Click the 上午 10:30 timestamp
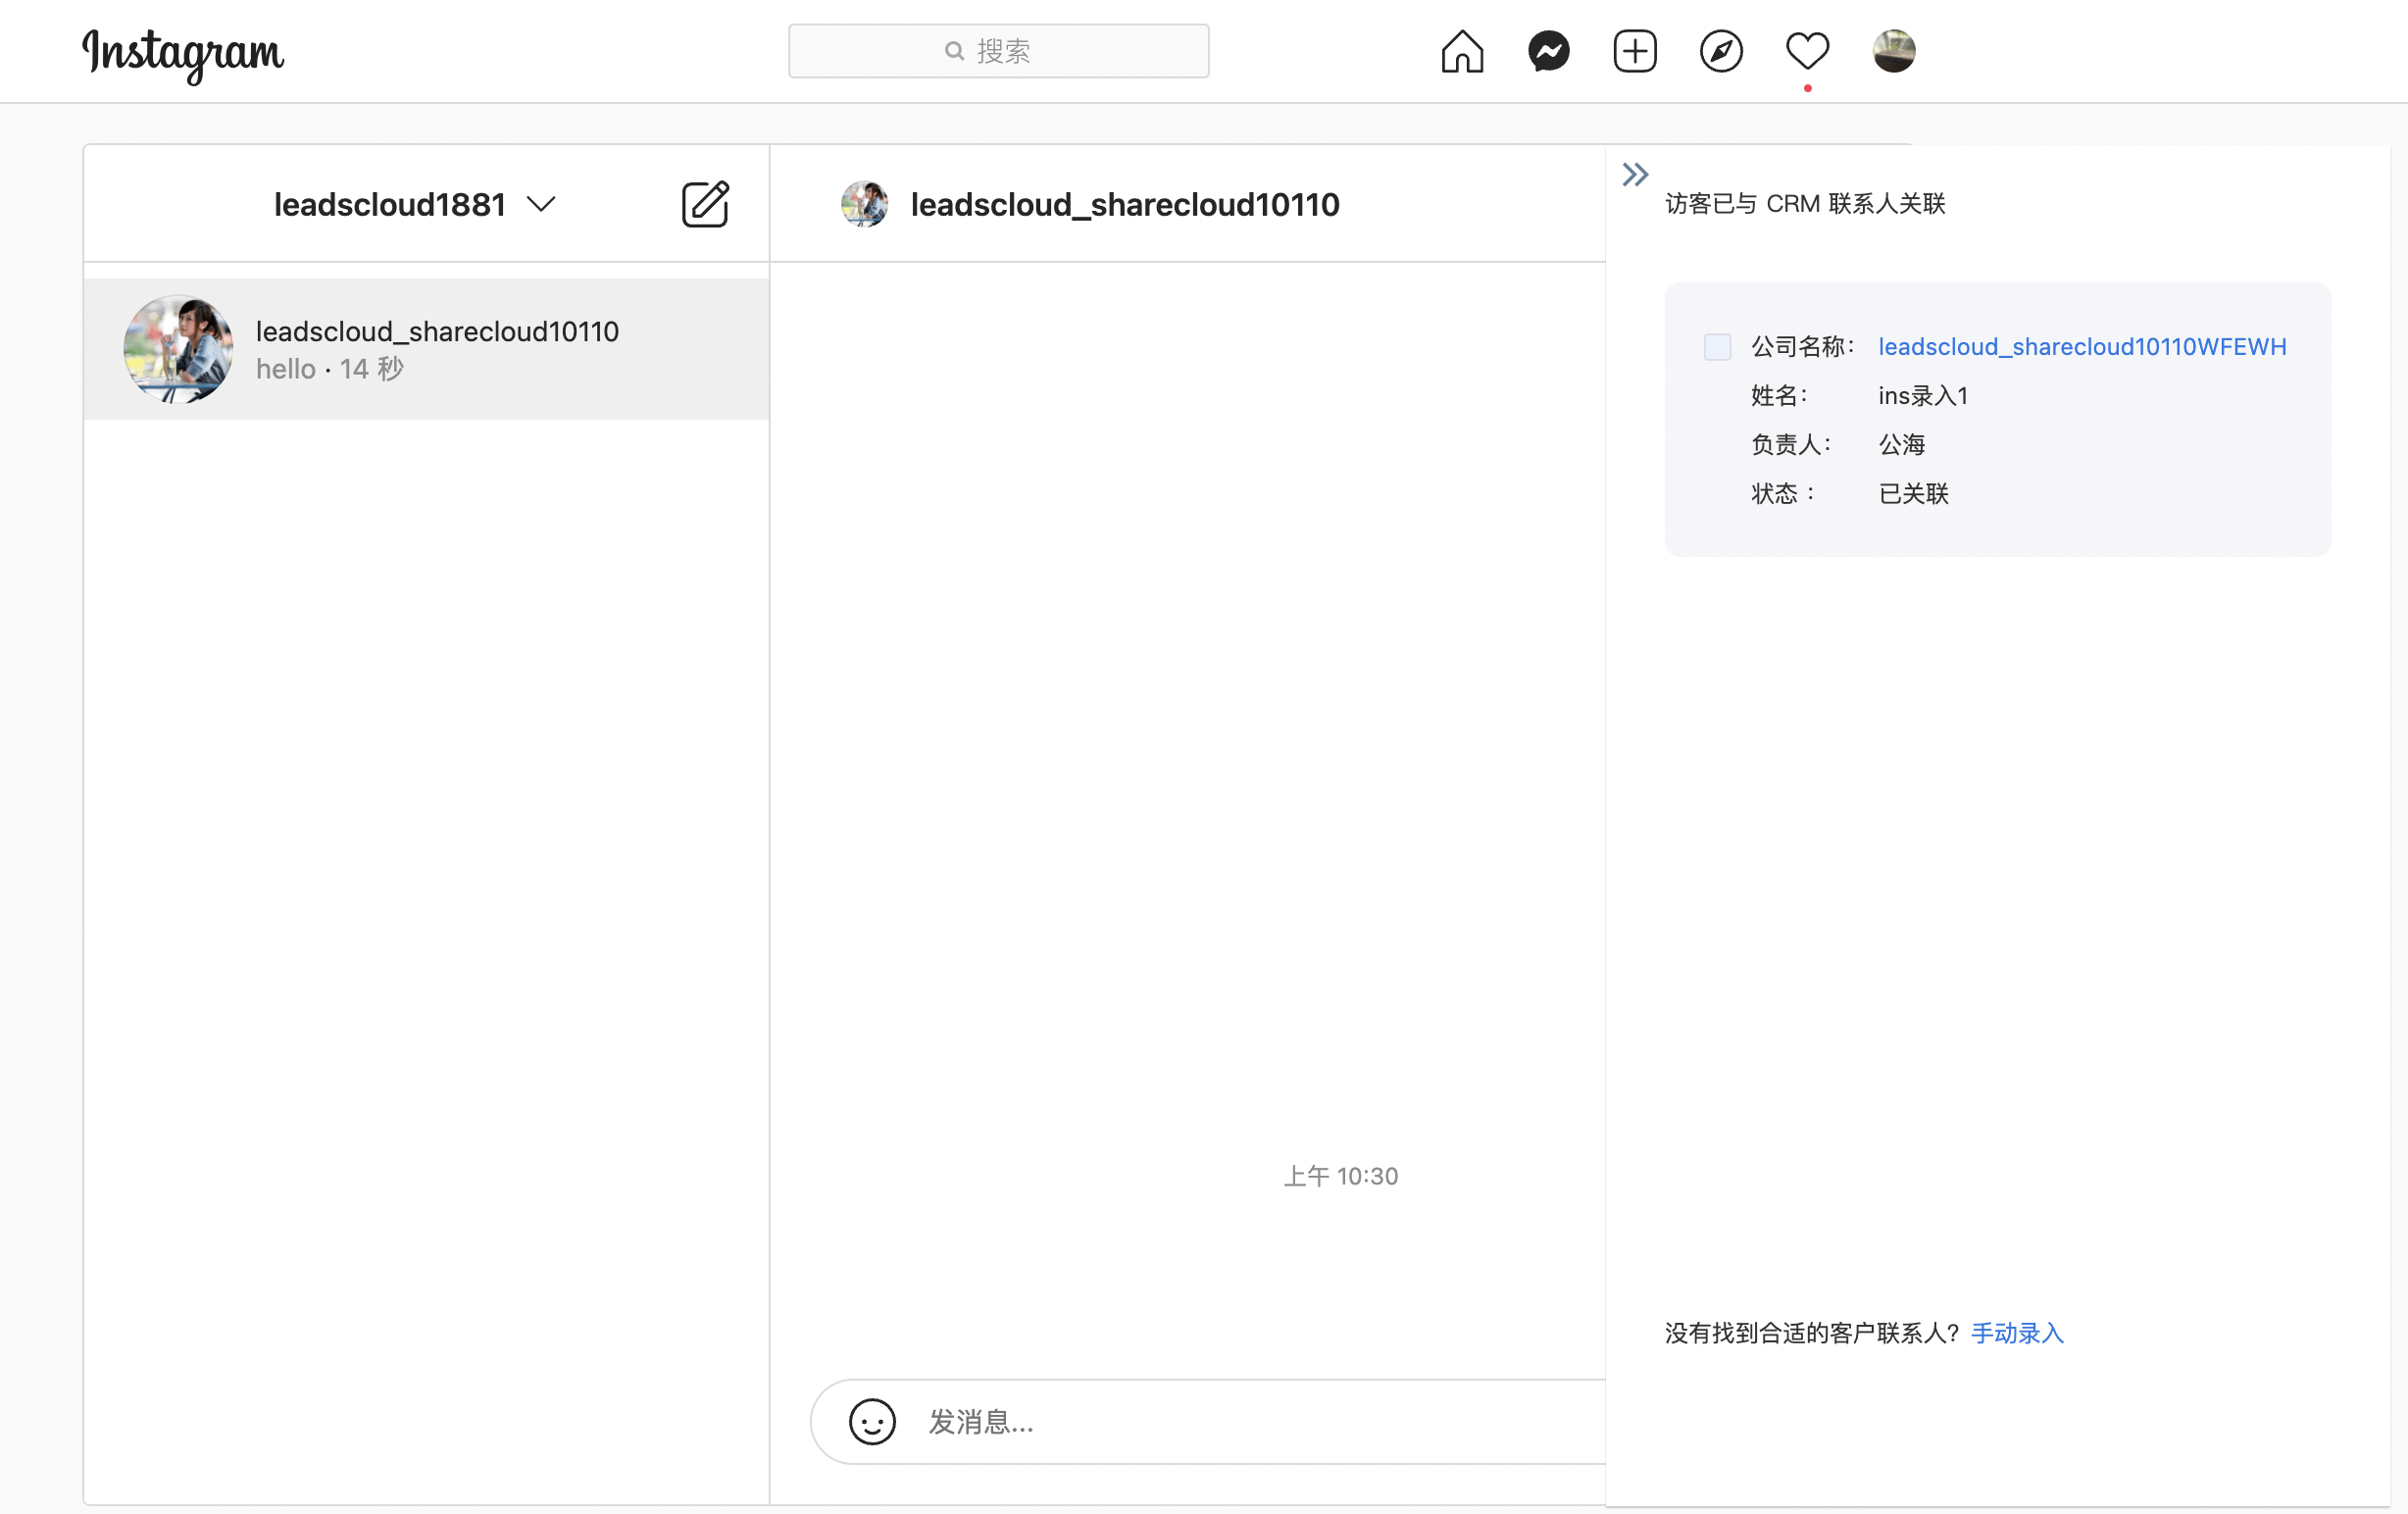This screenshot has height=1514, width=2408. click(x=1340, y=1176)
